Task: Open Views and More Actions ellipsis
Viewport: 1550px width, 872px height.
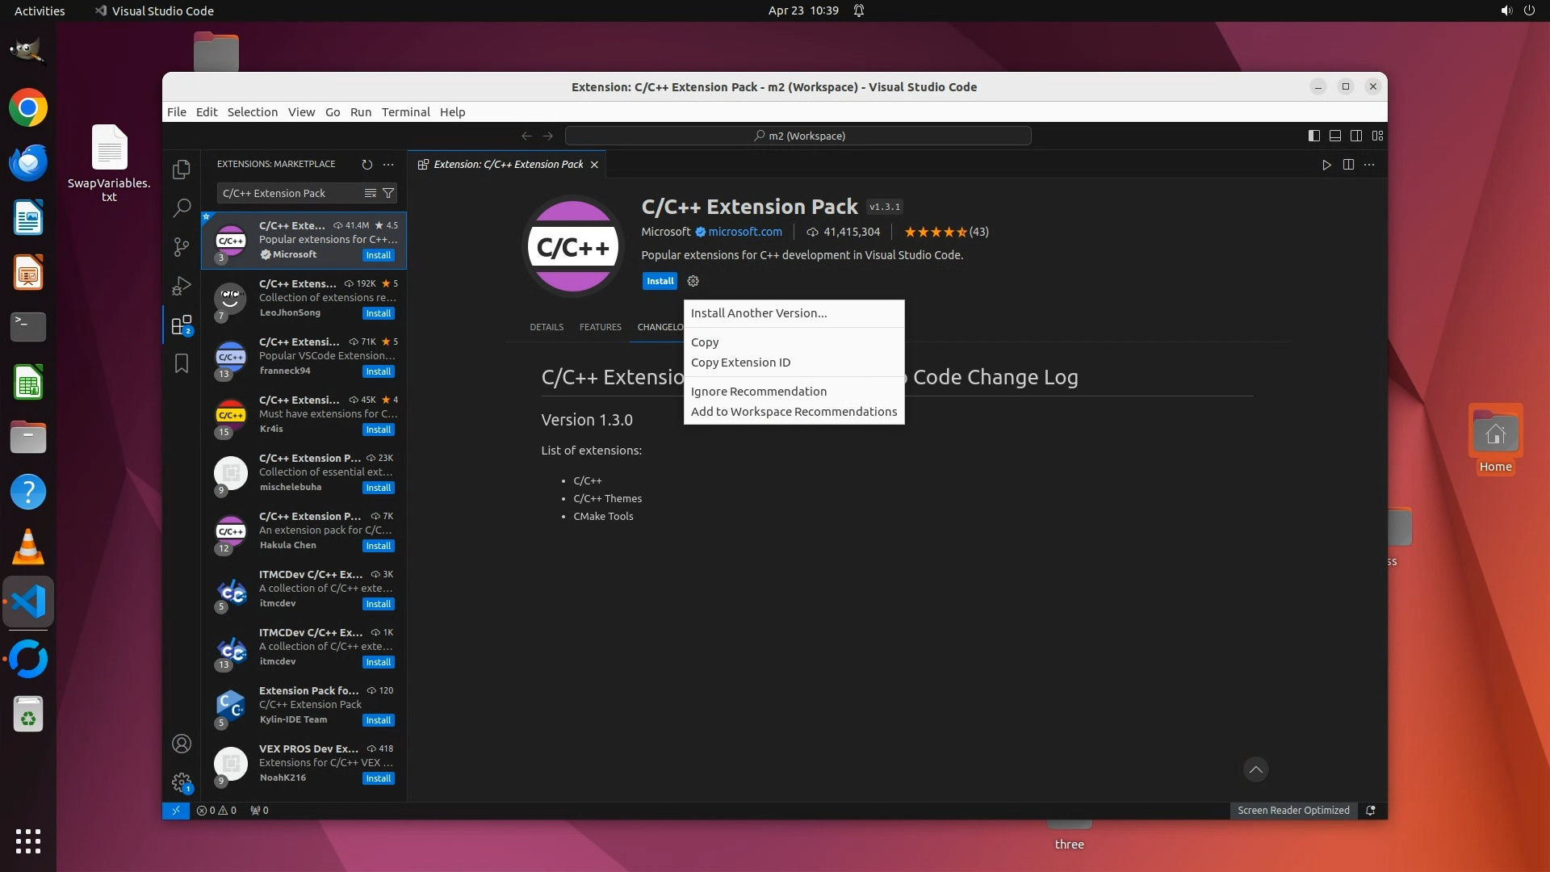Action: 388,165
